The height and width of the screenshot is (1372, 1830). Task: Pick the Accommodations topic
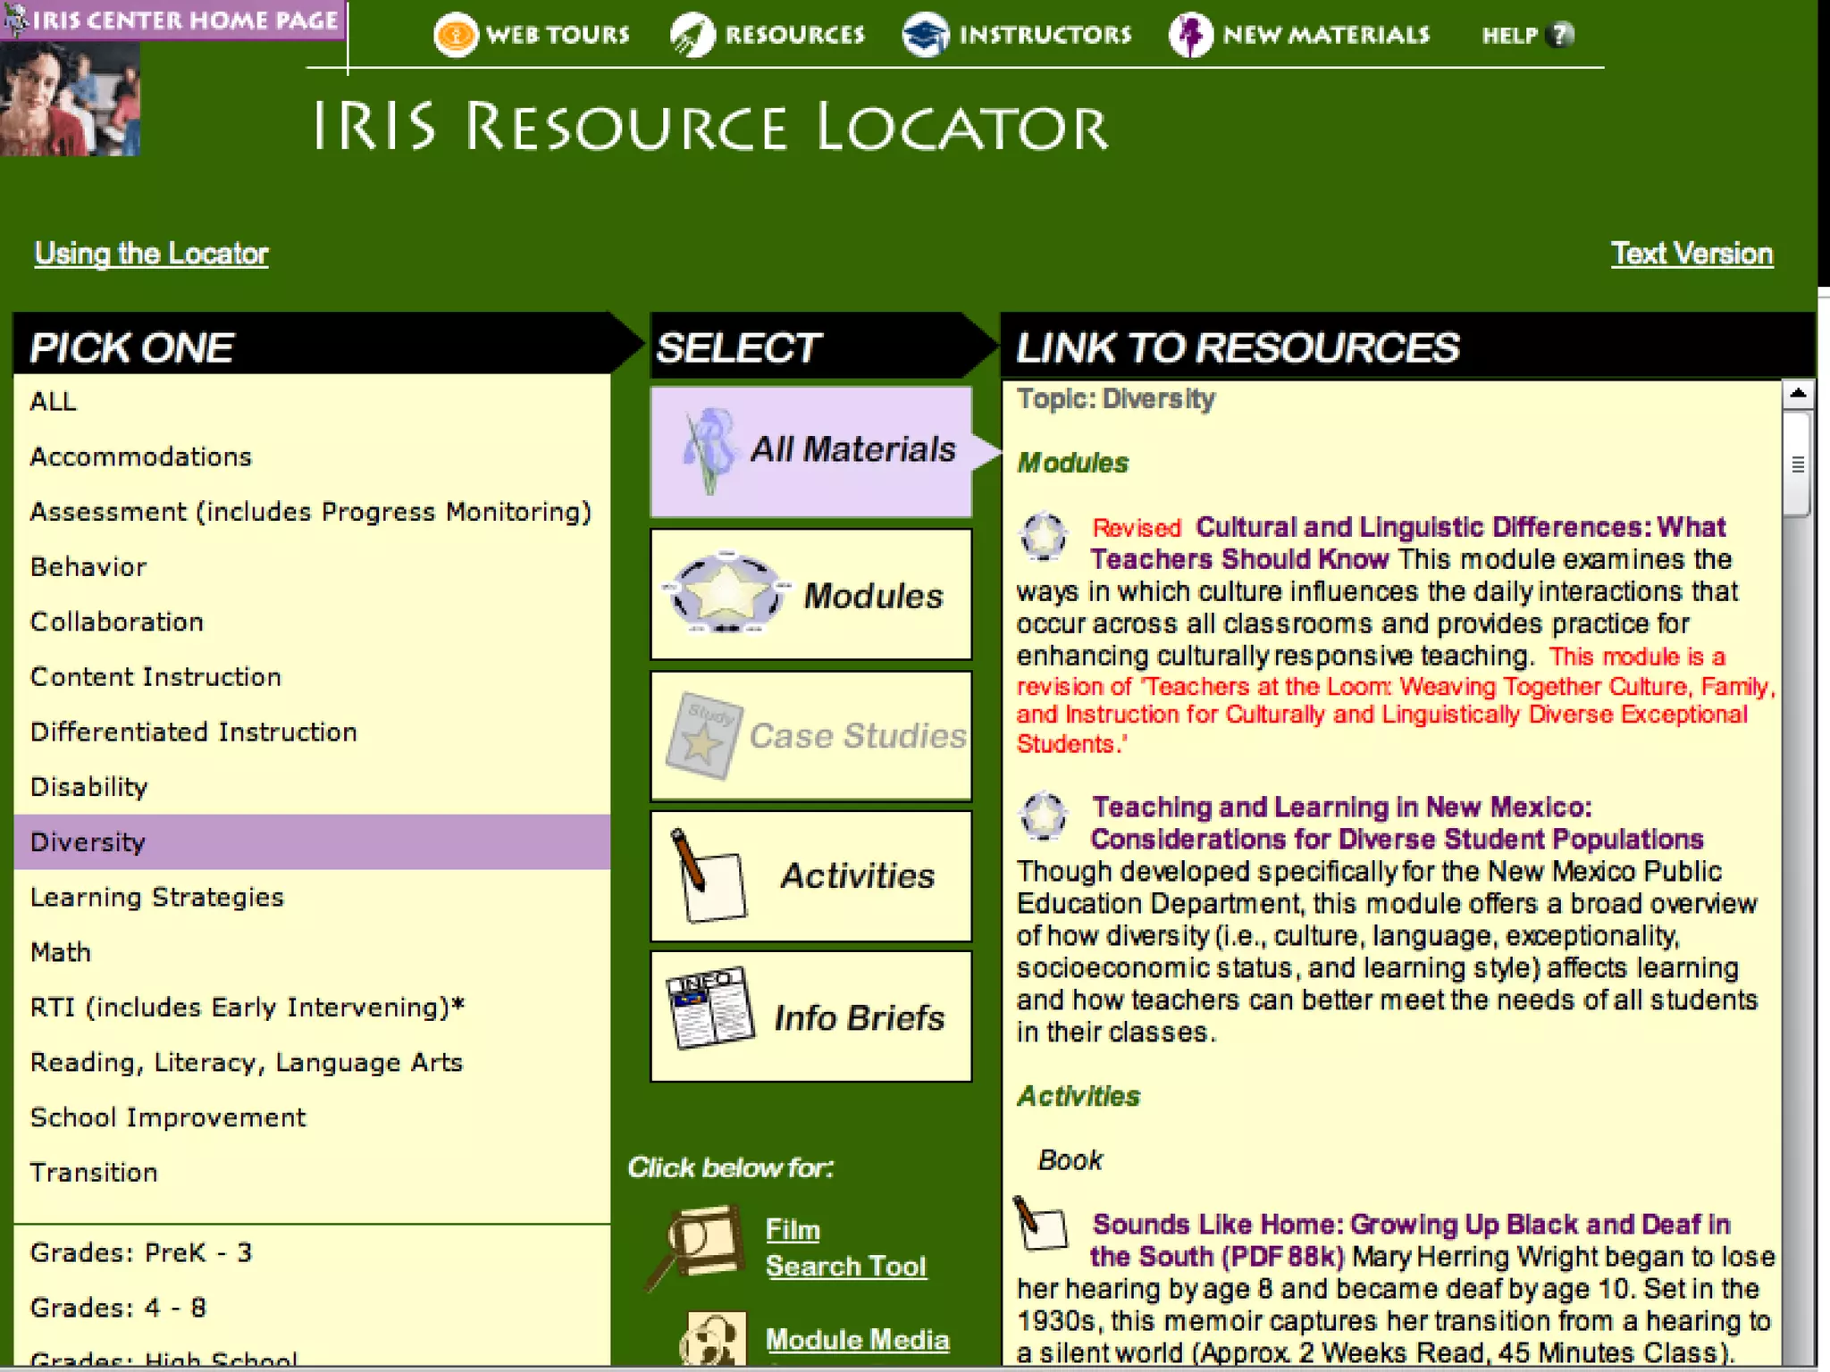(x=141, y=457)
